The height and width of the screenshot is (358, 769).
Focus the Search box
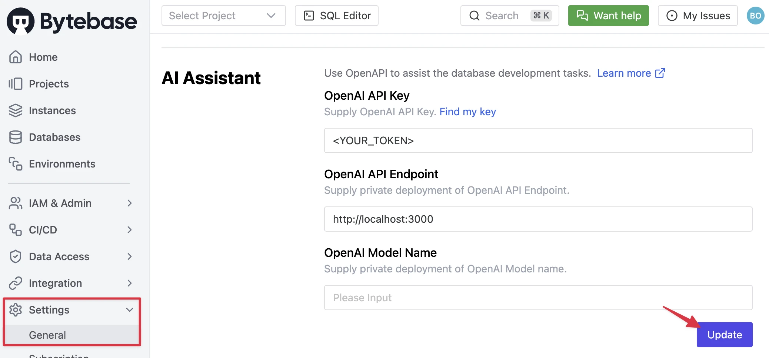click(510, 16)
